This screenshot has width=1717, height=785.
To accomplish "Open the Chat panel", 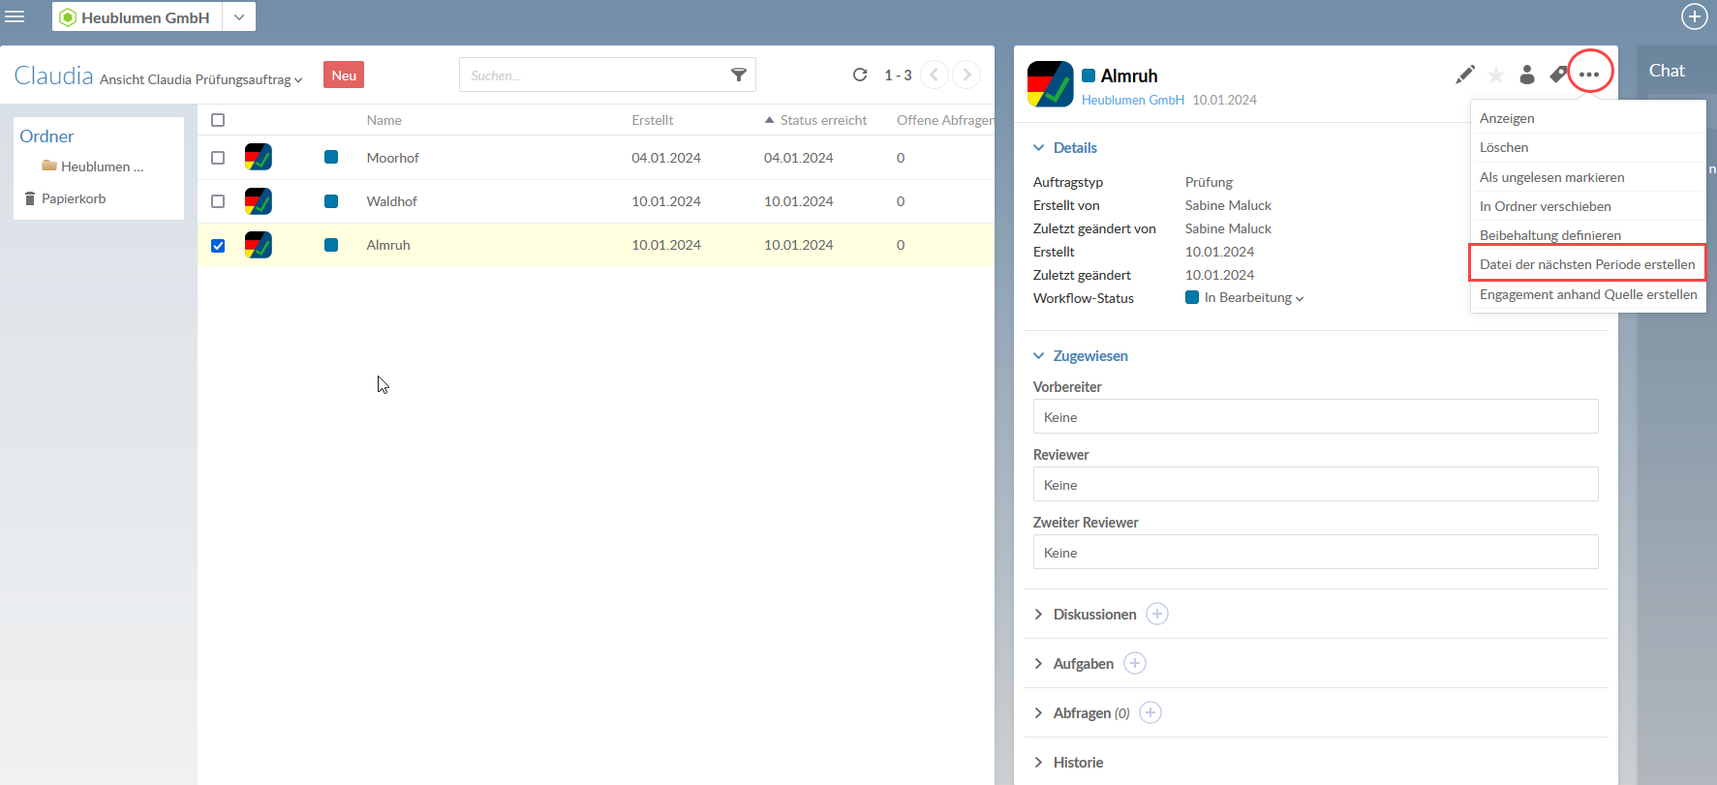I will (1667, 71).
